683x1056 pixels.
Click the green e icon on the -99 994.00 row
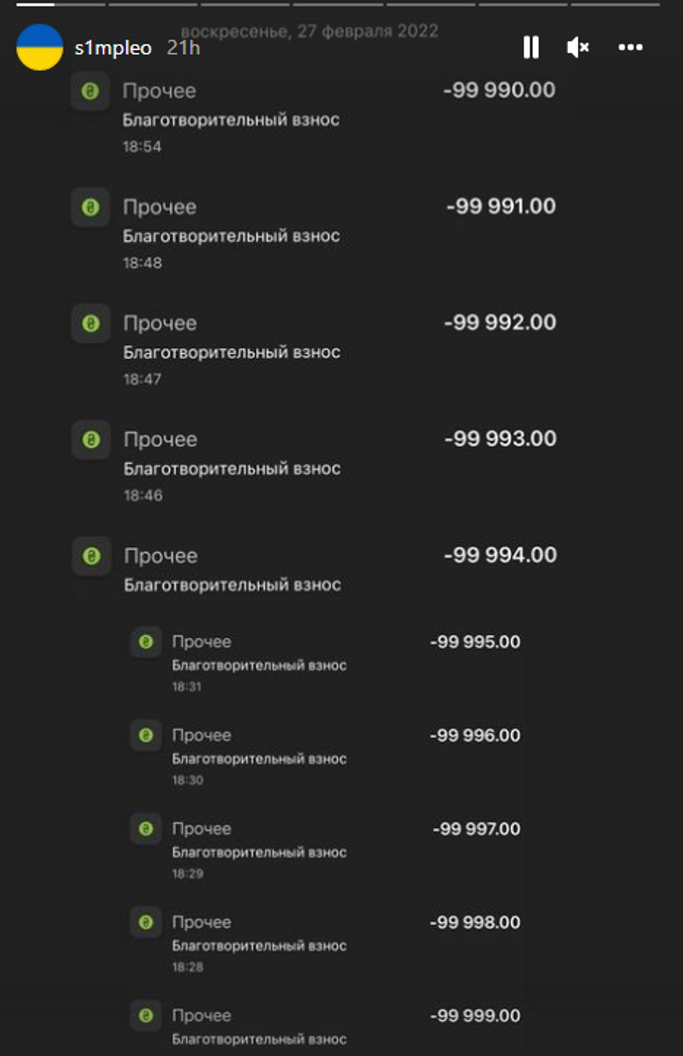pyautogui.click(x=91, y=556)
